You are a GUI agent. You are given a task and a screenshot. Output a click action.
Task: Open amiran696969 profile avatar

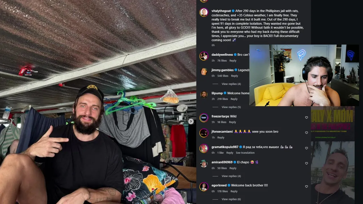click(x=204, y=164)
